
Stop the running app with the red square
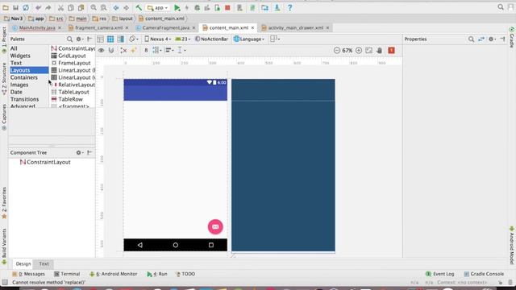point(227,7)
